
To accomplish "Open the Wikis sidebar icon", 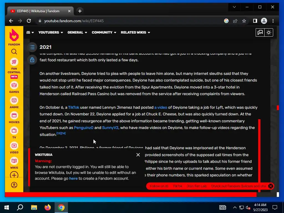I will pos(14,161).
